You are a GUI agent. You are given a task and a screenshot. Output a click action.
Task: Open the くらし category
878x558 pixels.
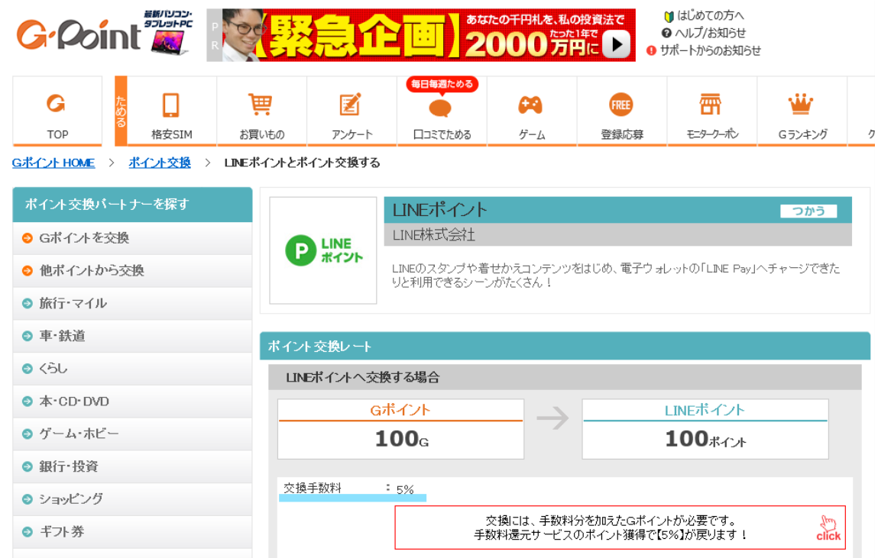tap(133, 369)
